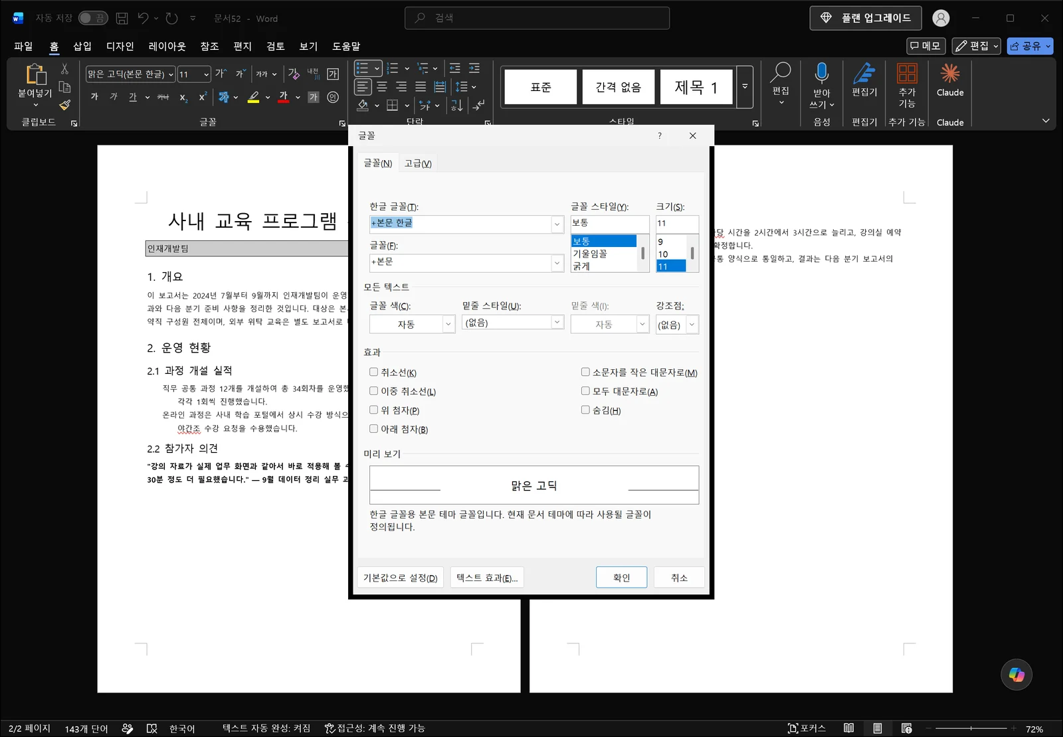Click the sort icon in paragraph group
Image resolution: width=1063 pixels, height=737 pixels.
pyautogui.click(x=456, y=105)
